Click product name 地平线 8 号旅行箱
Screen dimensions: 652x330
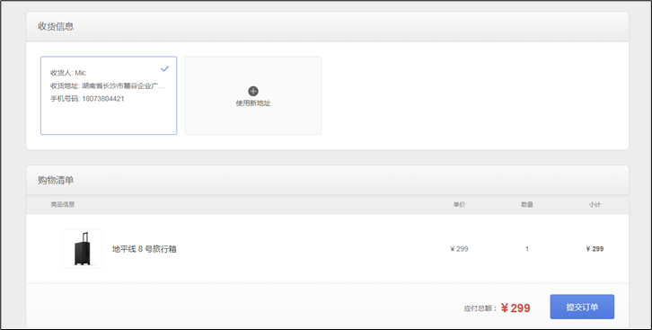145,249
